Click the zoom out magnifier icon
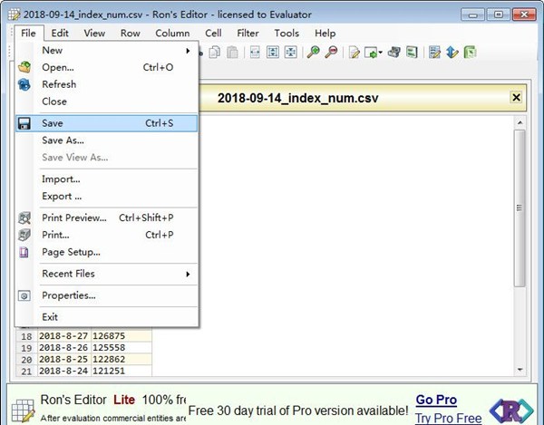The image size is (544, 425). [332, 53]
